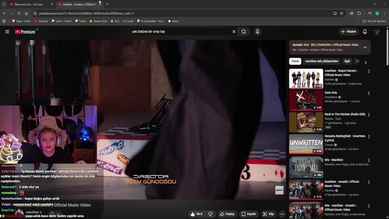Screen dimensions: 389x219
Task: Open options for Unwritten lyrics video
Action: pyautogui.click(x=369, y=137)
